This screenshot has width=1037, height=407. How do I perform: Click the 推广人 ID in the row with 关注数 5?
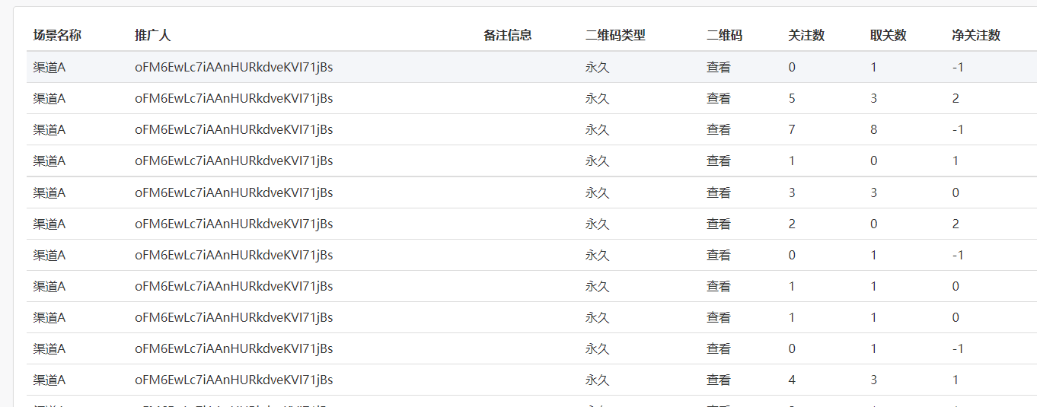234,98
